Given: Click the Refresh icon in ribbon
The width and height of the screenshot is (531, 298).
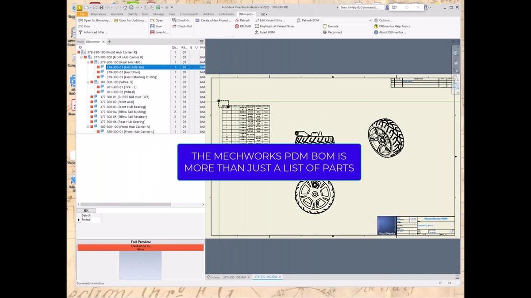Looking at the screenshot, I should point(237,20).
